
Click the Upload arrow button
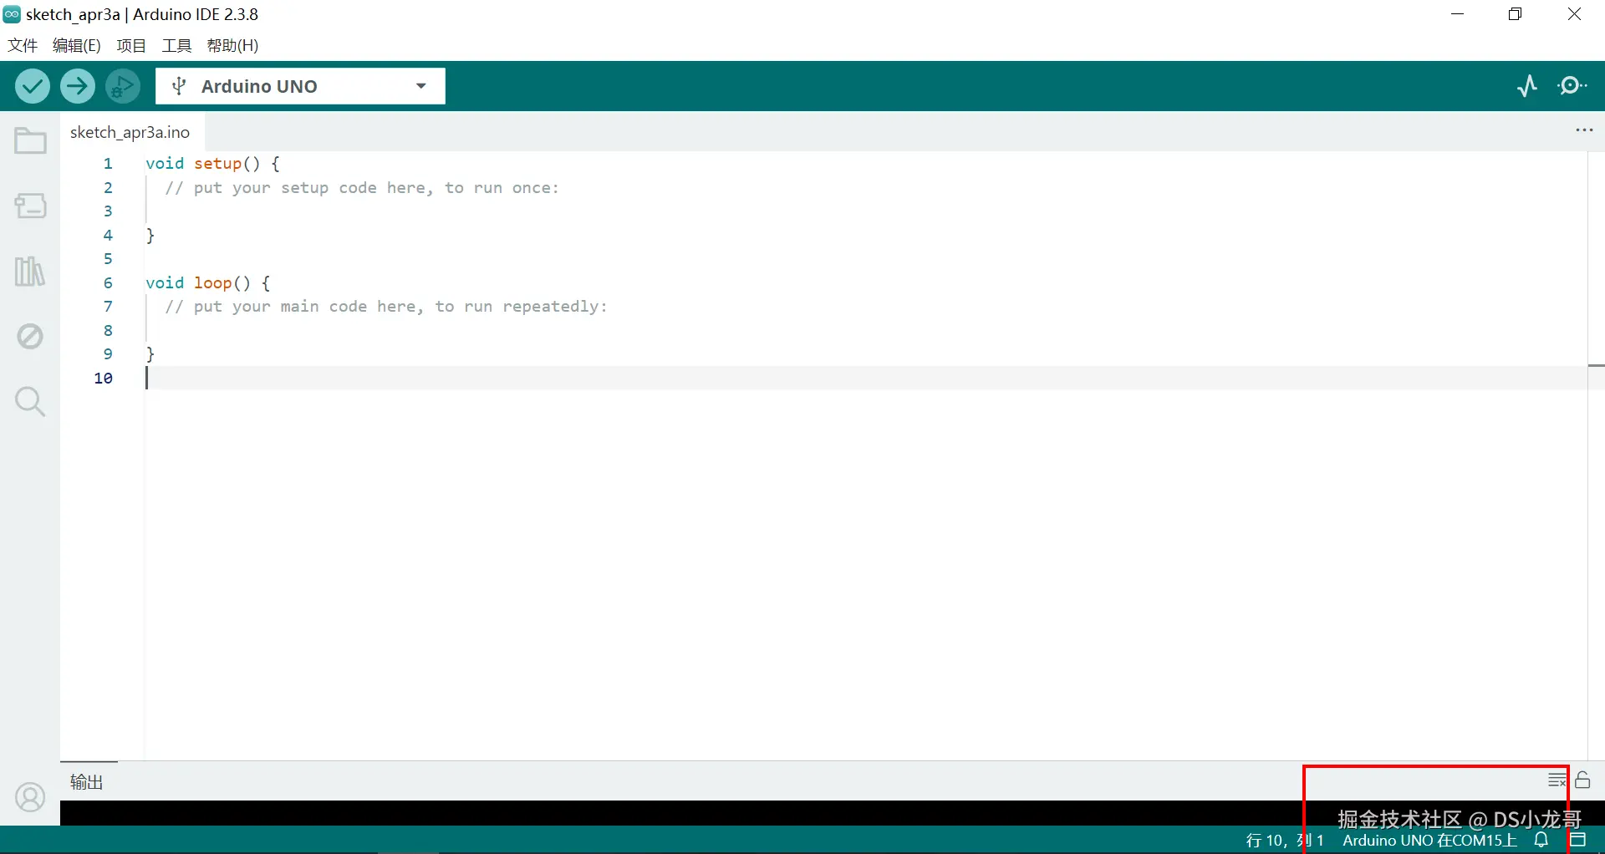coord(78,86)
